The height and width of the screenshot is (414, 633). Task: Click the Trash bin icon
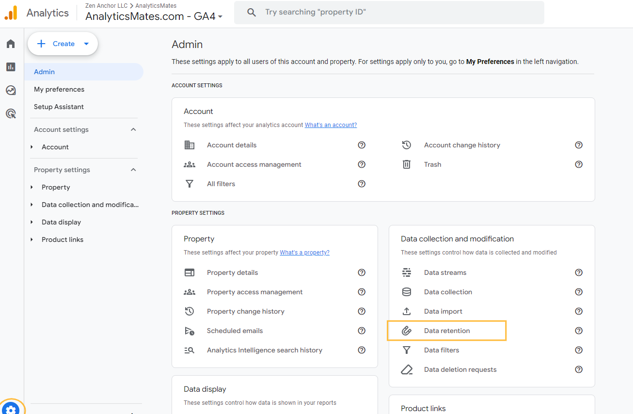point(407,164)
